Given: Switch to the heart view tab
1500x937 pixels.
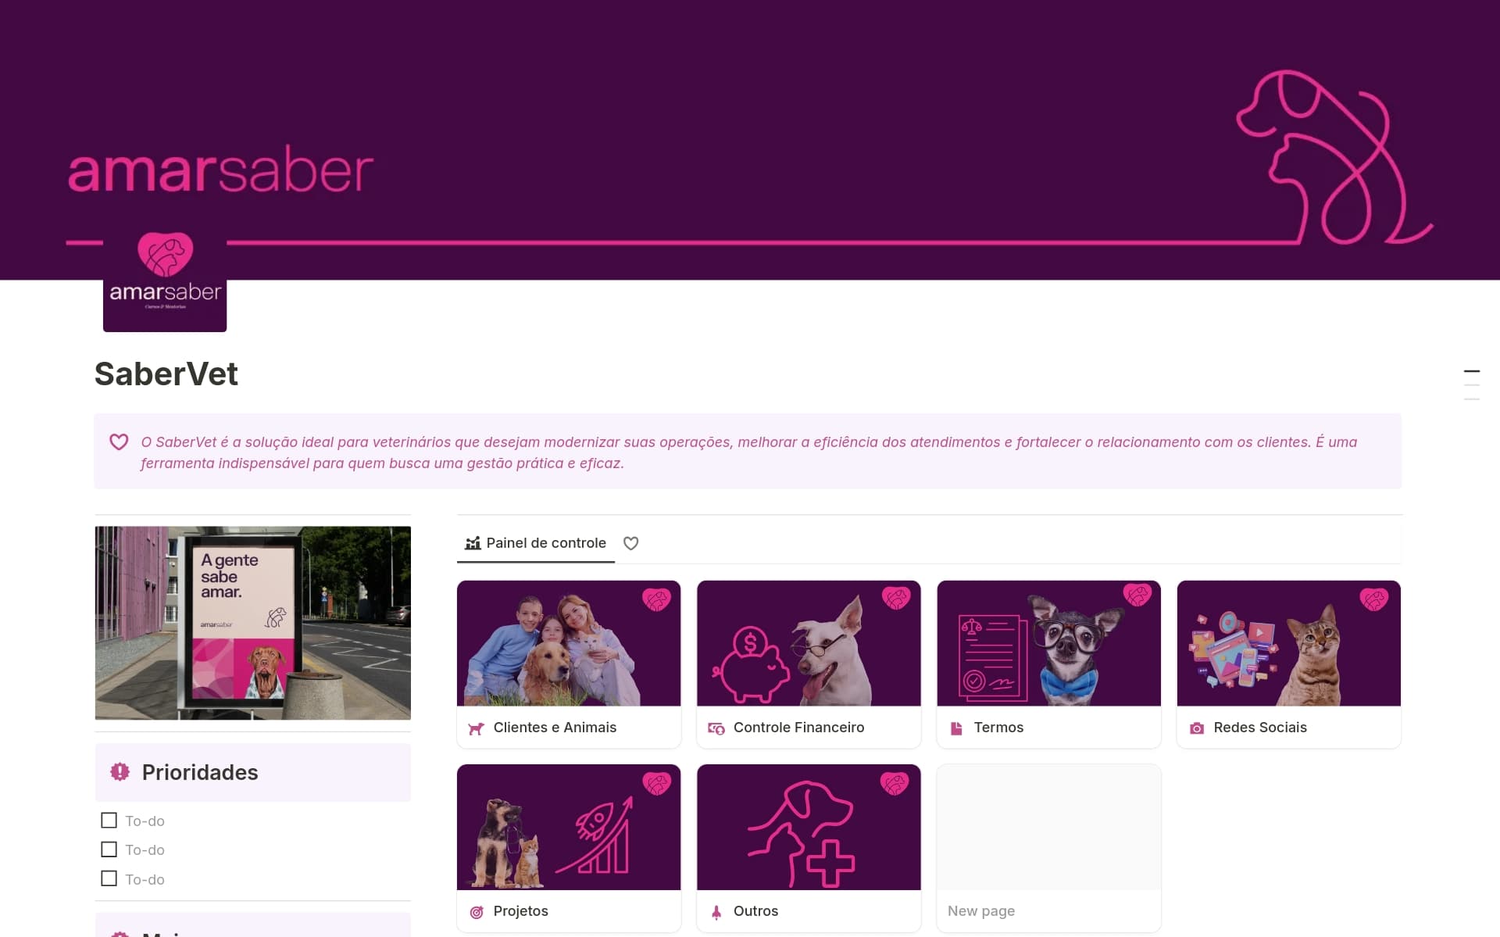Looking at the screenshot, I should [631, 543].
